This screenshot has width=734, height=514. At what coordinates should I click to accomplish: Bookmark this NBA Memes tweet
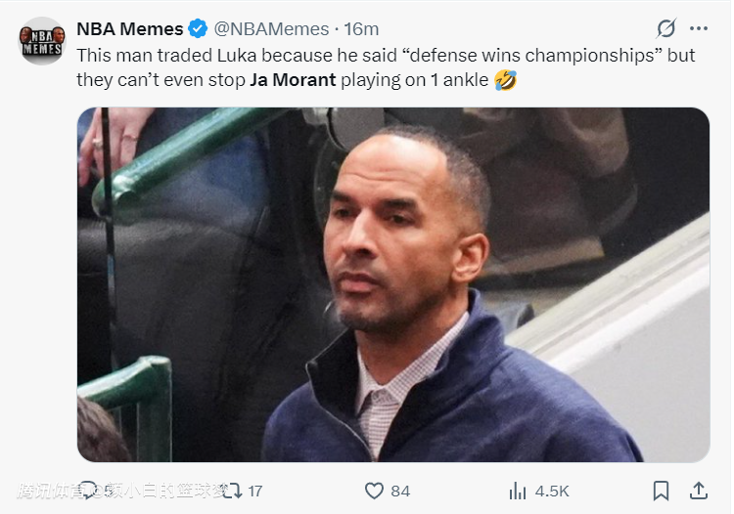(661, 490)
